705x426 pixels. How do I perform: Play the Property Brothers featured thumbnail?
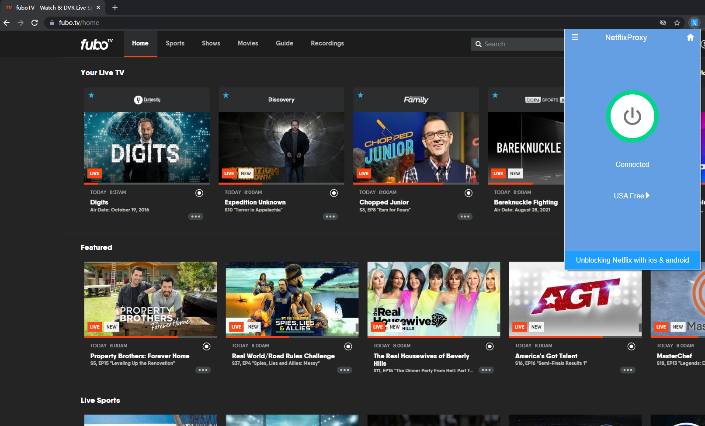(150, 299)
